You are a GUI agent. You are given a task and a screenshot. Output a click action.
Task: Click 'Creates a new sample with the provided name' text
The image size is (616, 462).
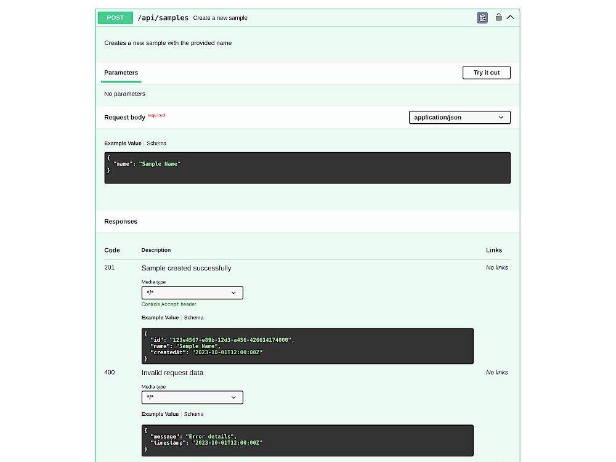[168, 43]
